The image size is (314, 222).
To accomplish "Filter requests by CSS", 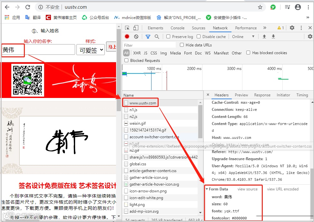I will [153, 53].
